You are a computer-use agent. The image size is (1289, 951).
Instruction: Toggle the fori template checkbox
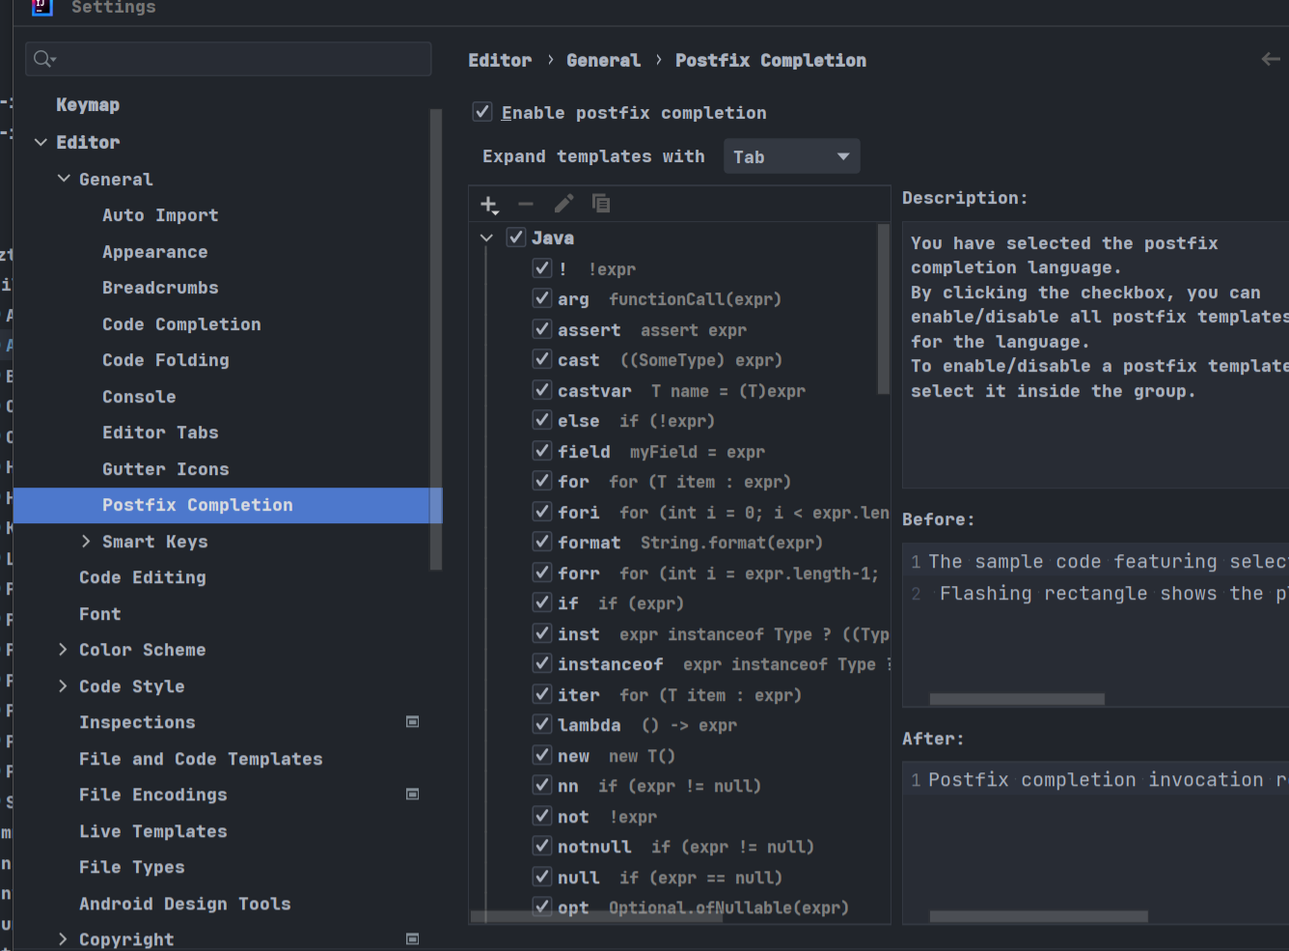pos(542,512)
